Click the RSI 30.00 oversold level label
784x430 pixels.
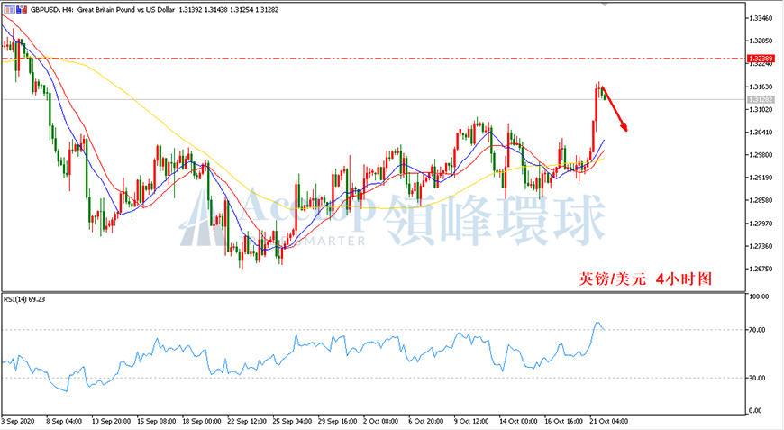tap(758, 378)
